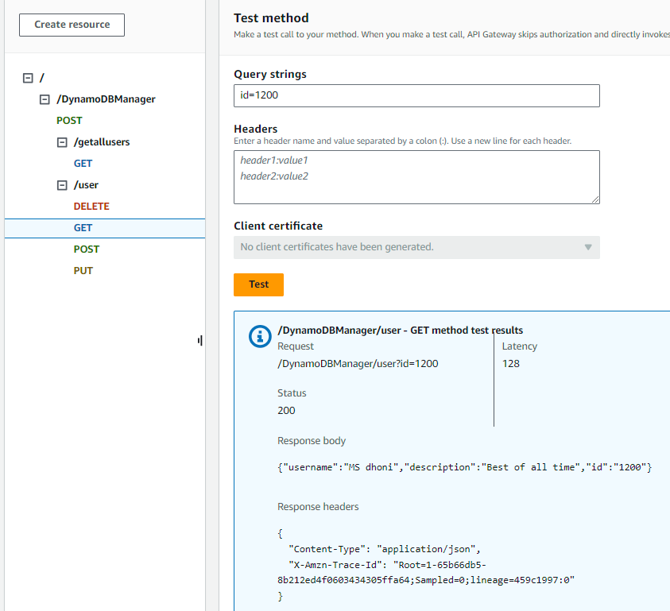
Task: Click the Response body JSON text
Action: (x=464, y=467)
